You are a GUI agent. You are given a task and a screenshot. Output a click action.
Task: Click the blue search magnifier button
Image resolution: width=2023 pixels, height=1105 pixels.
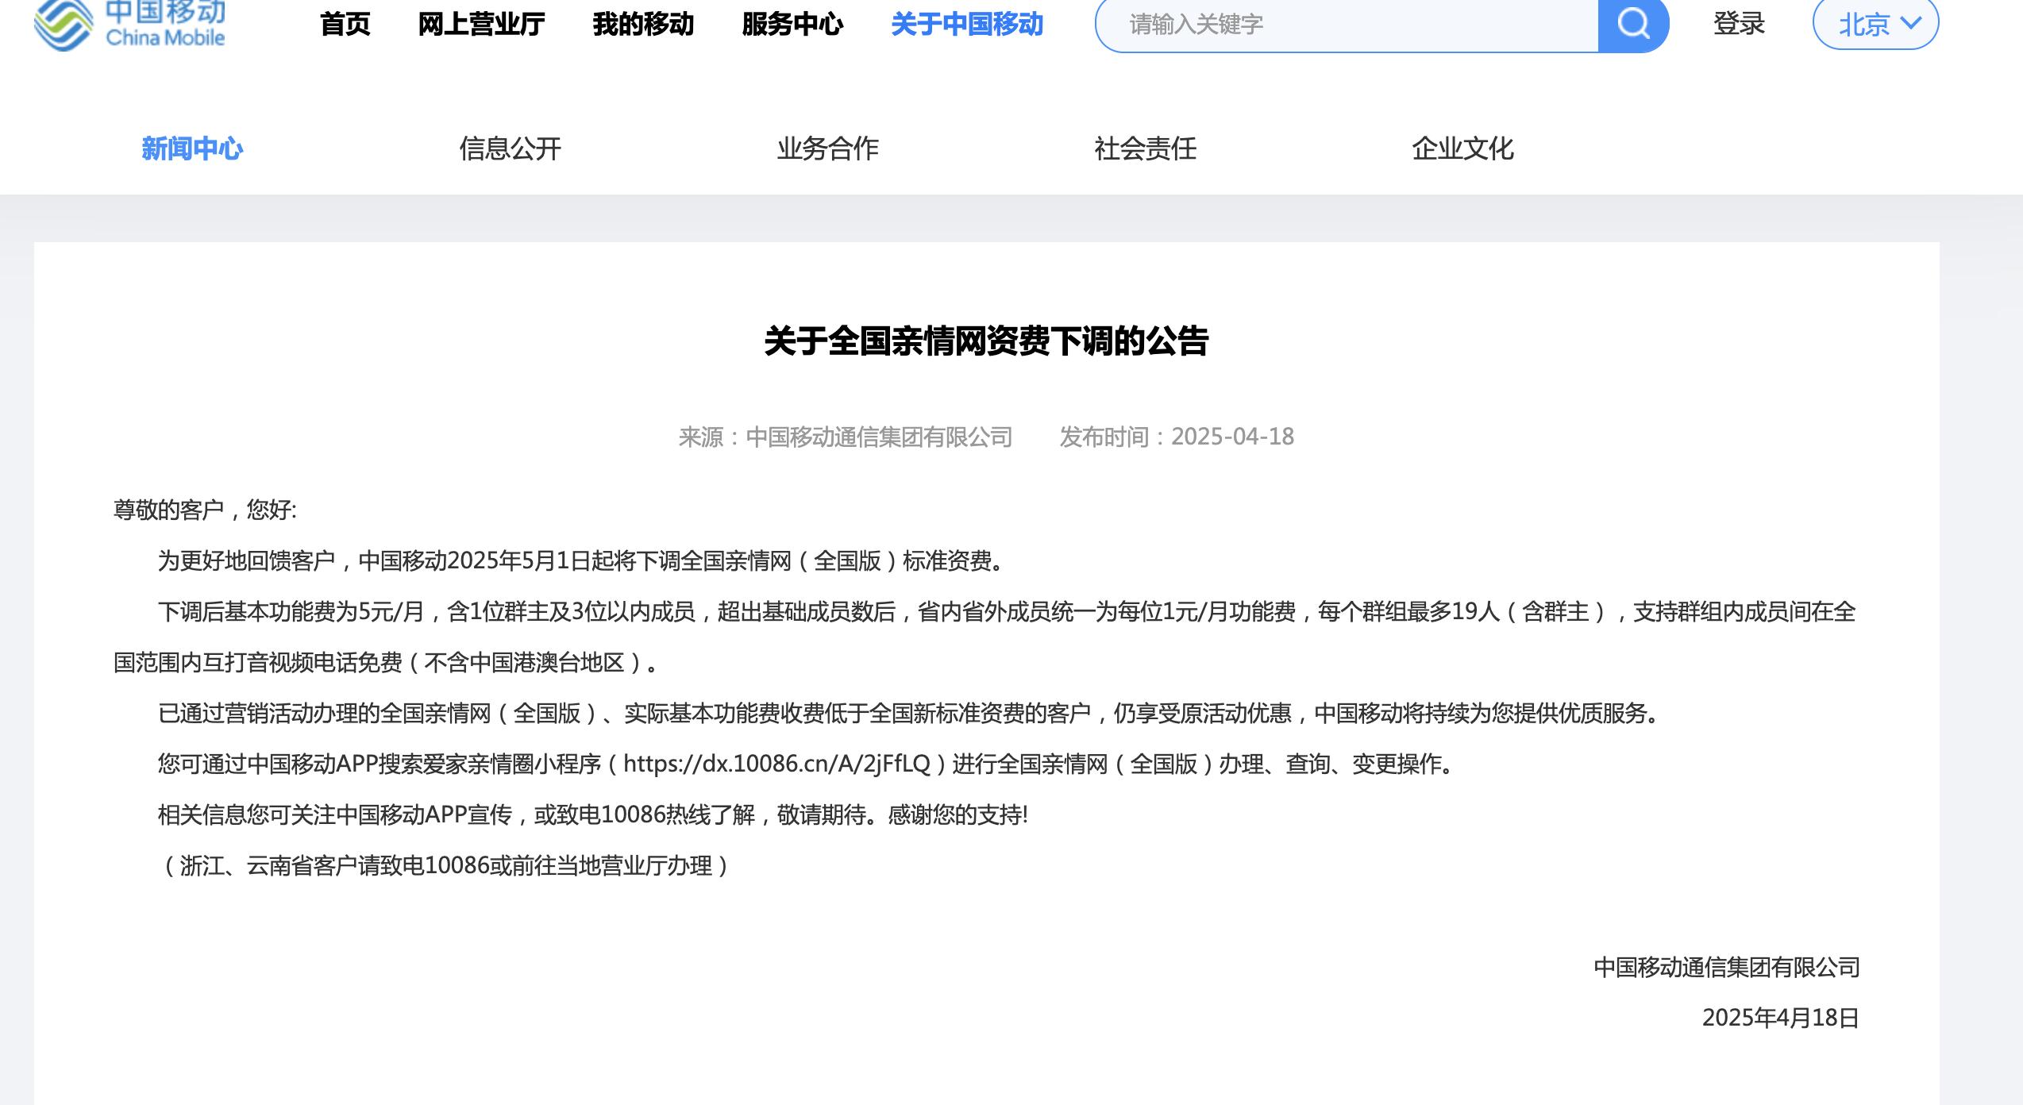[x=1633, y=25]
